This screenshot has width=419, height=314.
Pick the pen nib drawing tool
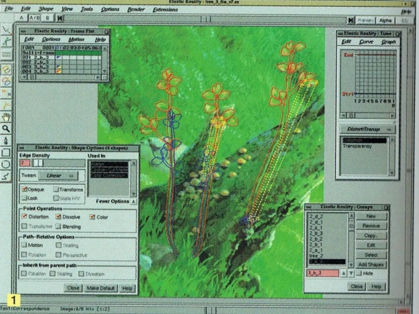coord(6,141)
